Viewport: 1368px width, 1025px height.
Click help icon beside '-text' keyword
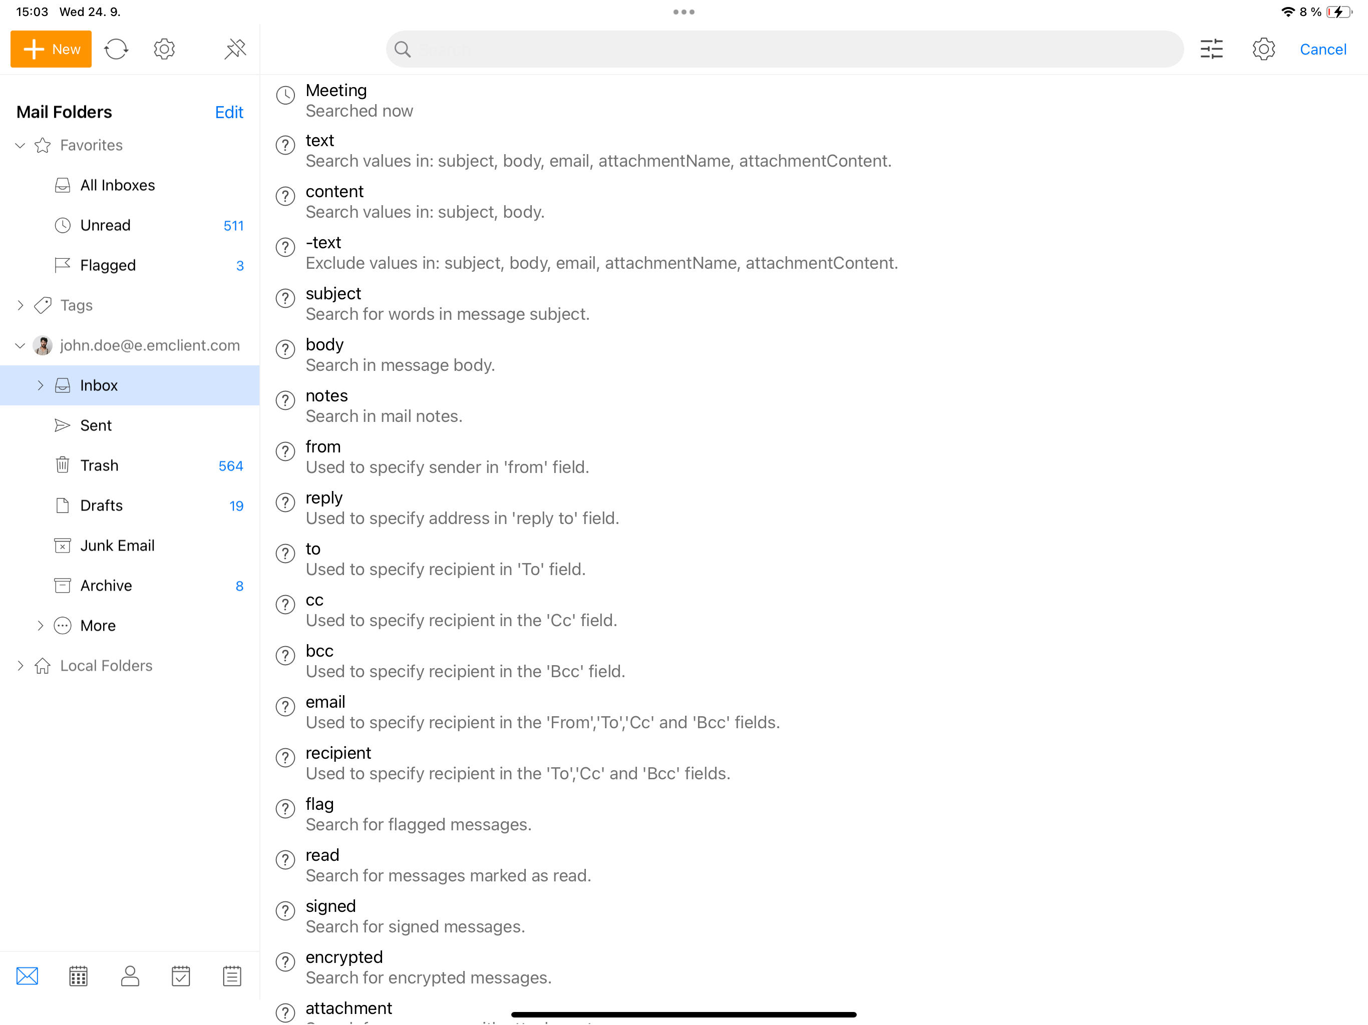tap(285, 247)
